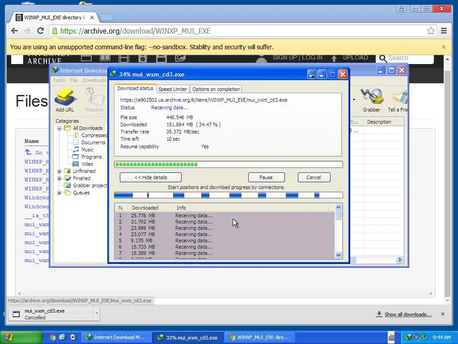
Task: Click the lock icon in address bar
Action: pyautogui.click(x=55, y=31)
